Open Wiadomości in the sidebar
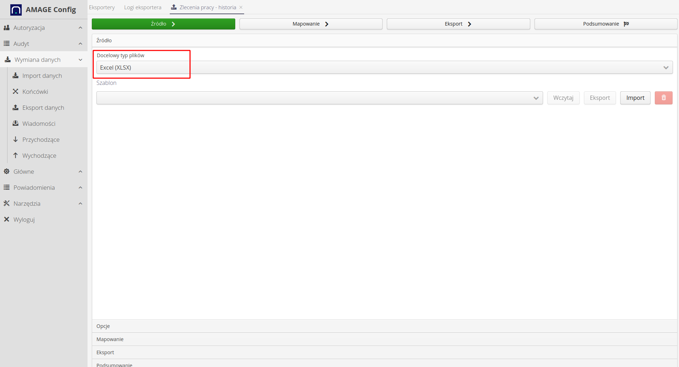This screenshot has height=367, width=679. [39, 124]
